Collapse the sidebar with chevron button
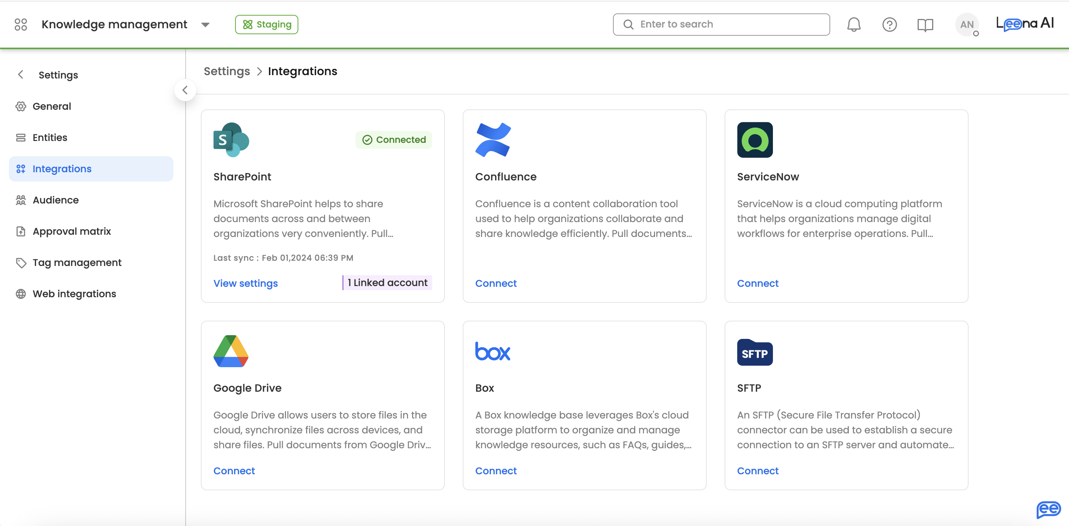The image size is (1069, 526). pos(185,90)
